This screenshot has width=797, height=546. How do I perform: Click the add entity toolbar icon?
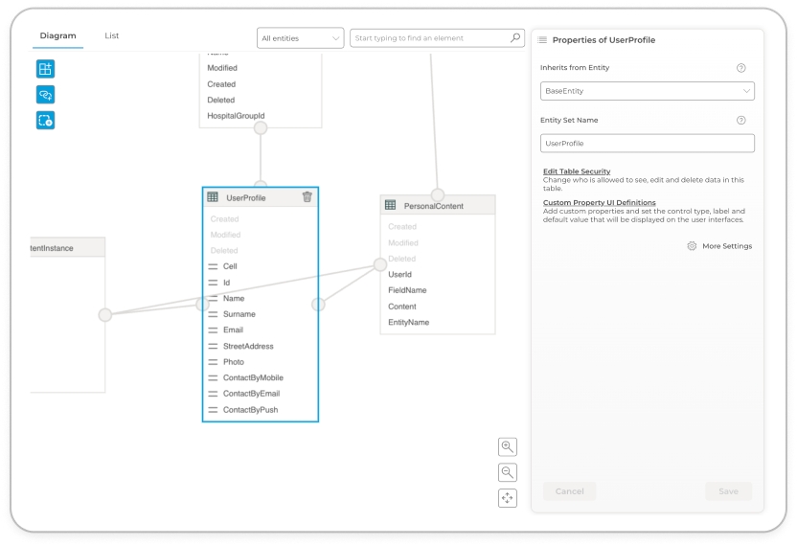click(45, 69)
